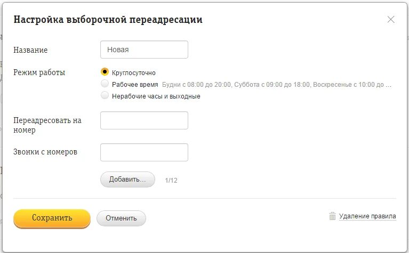Cancel changes with the Отменить button
The image size is (409, 253).
[x=121, y=218]
